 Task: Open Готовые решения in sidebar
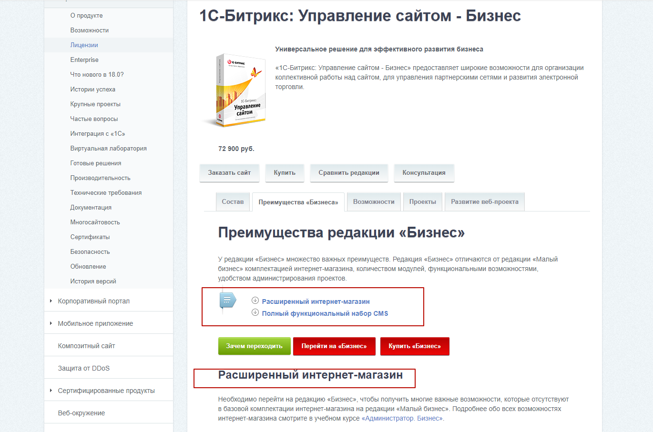tap(95, 163)
